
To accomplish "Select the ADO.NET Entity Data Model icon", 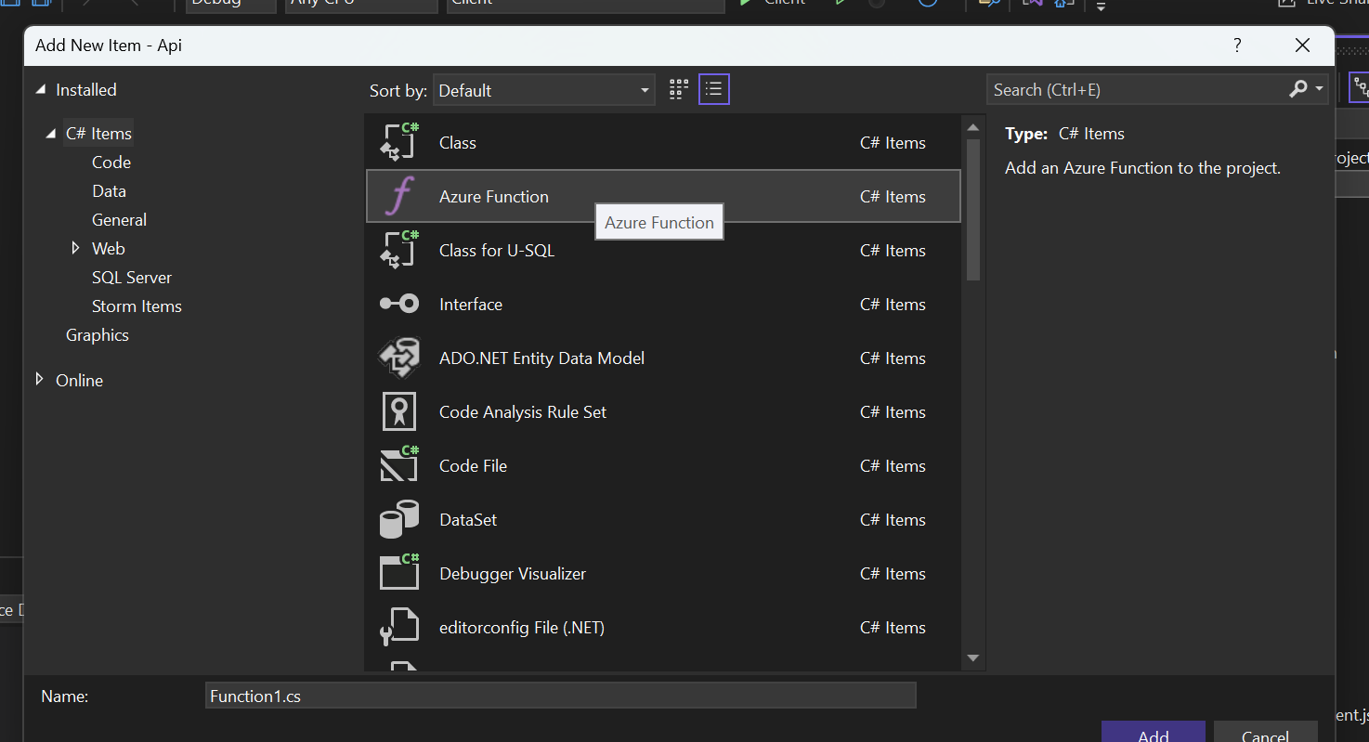I will click(x=399, y=358).
